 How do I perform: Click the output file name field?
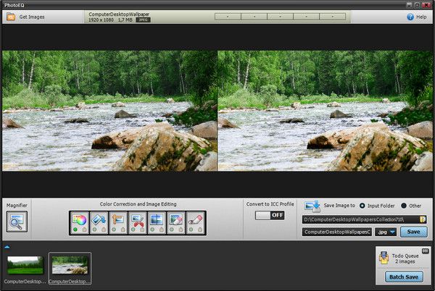[337, 232]
